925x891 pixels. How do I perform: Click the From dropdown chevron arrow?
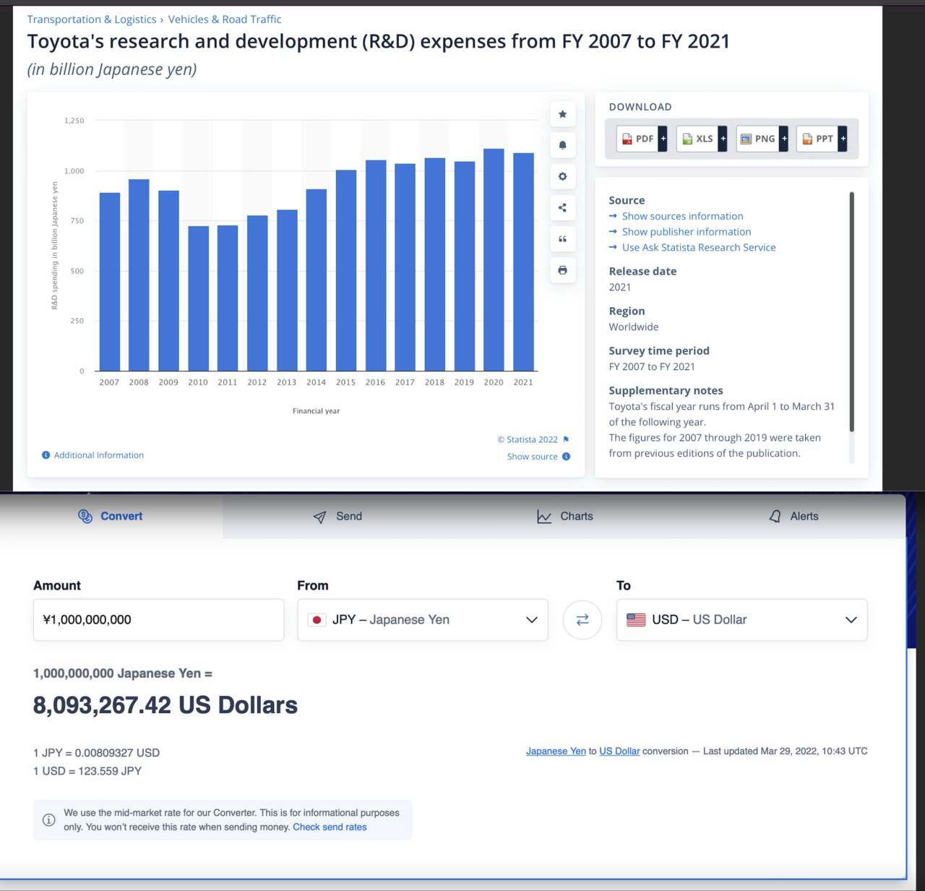[x=532, y=620]
